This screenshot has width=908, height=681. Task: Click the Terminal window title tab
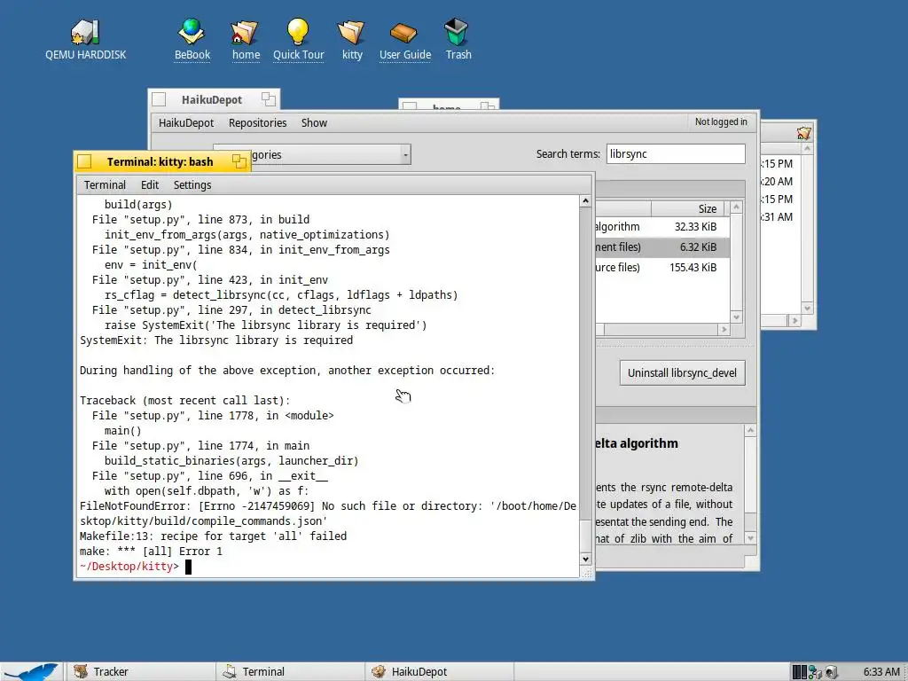click(x=160, y=161)
